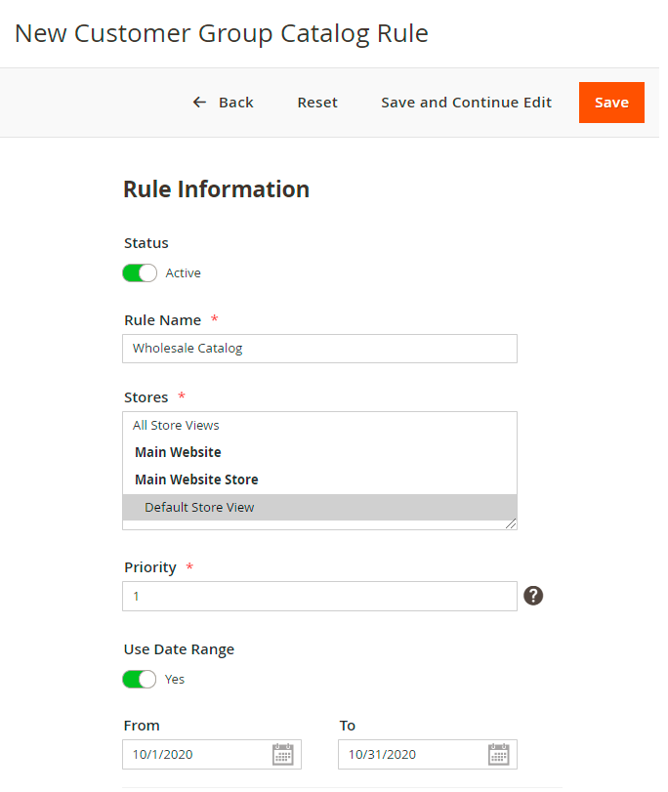Open the From date calendar picker
The height and width of the screenshot is (792, 668).
coord(282,754)
